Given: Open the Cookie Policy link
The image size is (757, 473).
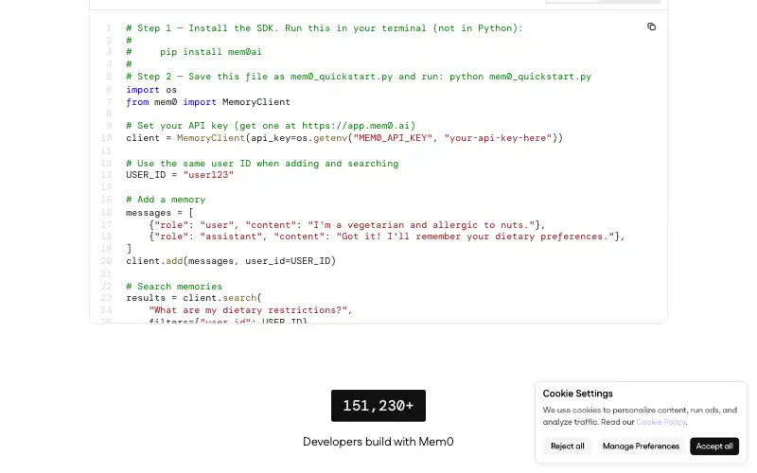Looking at the screenshot, I should pyautogui.click(x=660, y=422).
